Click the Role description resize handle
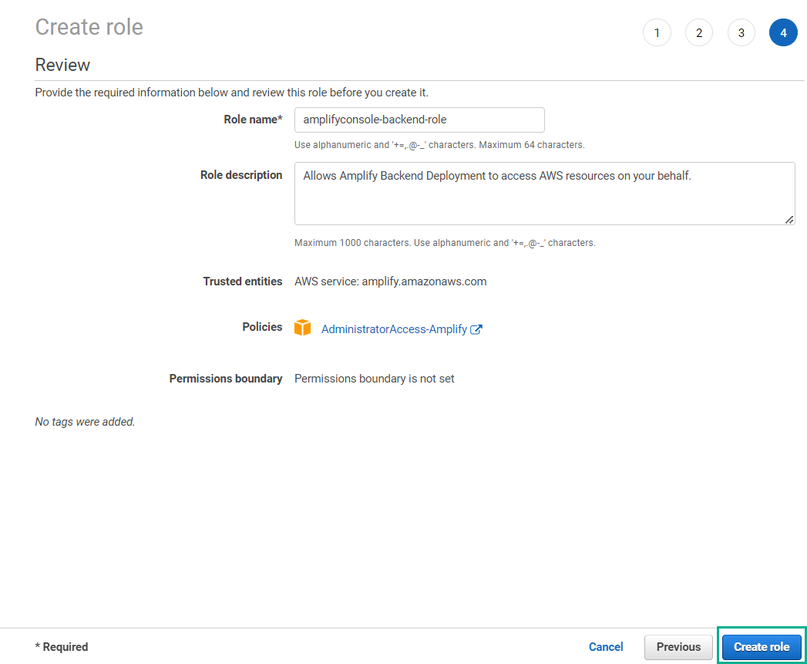This screenshot has height=664, width=807. click(x=789, y=220)
